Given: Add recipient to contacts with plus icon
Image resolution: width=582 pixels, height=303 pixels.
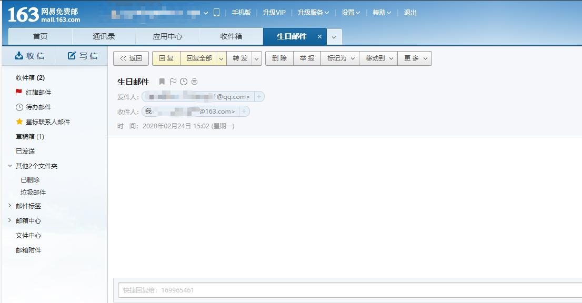Looking at the screenshot, I should (244, 112).
